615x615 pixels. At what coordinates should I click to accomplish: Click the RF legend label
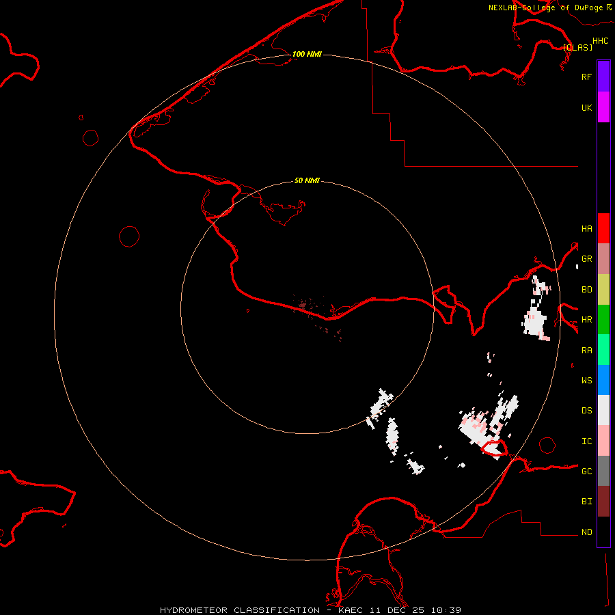[x=586, y=77]
